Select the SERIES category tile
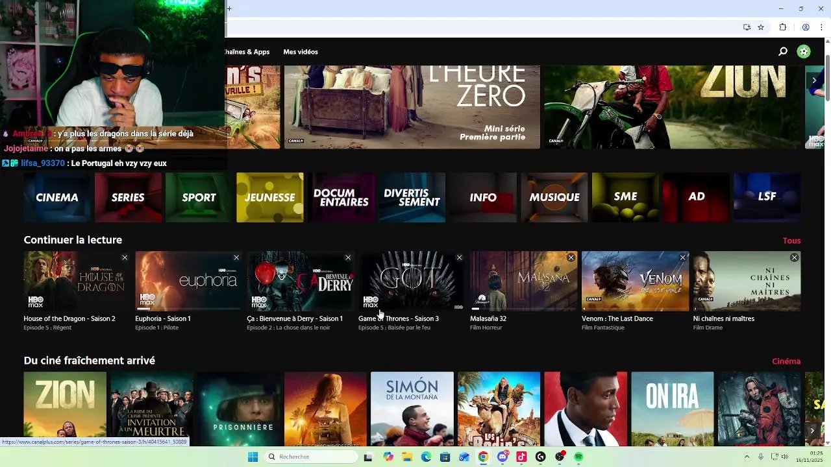The height and width of the screenshot is (467, 831). [x=128, y=197]
